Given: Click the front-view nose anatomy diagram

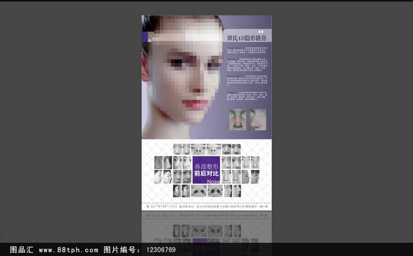Looking at the screenshot, I should click(237, 120).
